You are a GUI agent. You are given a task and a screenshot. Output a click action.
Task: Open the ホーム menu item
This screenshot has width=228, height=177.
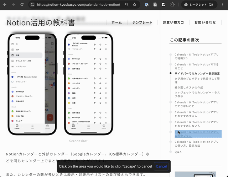pos(116,22)
